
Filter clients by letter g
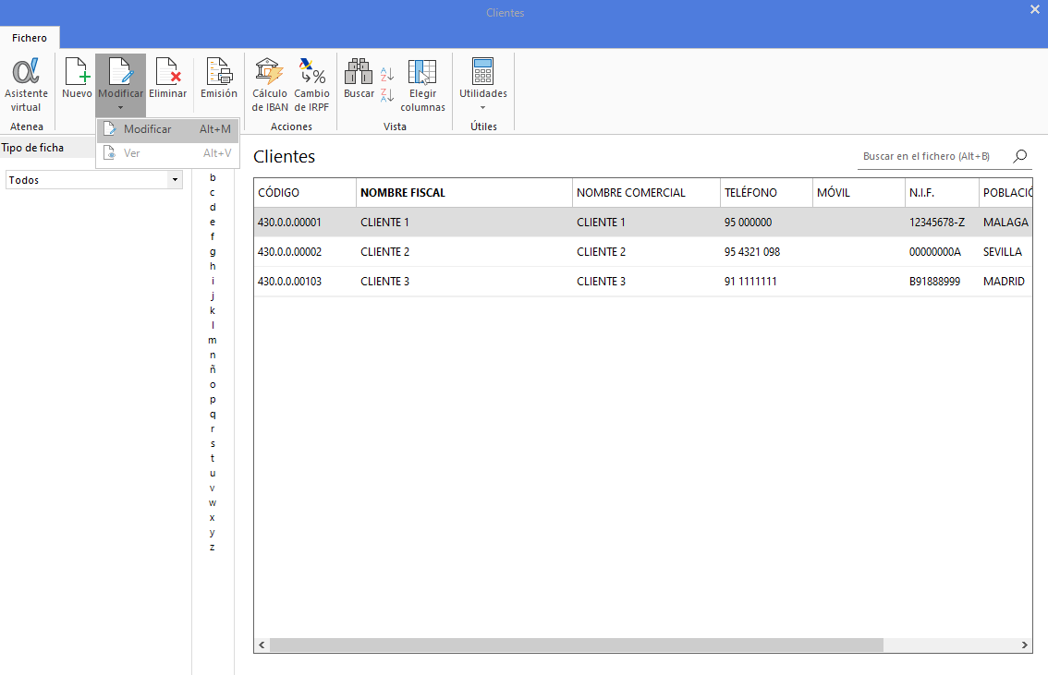coord(213,252)
